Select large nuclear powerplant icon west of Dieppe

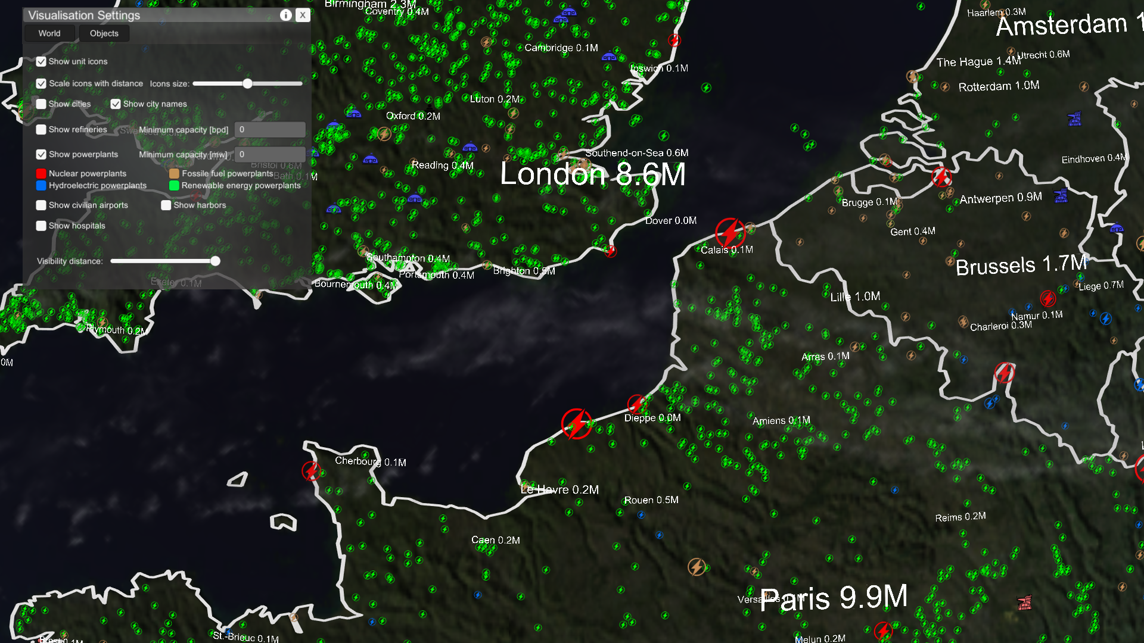pyautogui.click(x=576, y=423)
